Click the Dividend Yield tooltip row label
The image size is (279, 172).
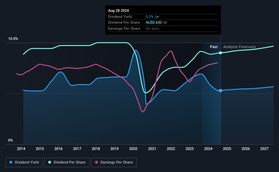(120, 17)
